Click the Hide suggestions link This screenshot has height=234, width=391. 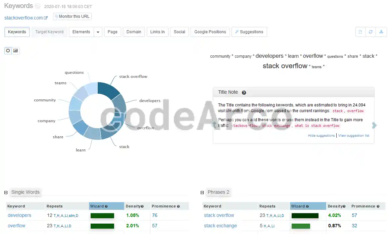pyautogui.click(x=321, y=135)
